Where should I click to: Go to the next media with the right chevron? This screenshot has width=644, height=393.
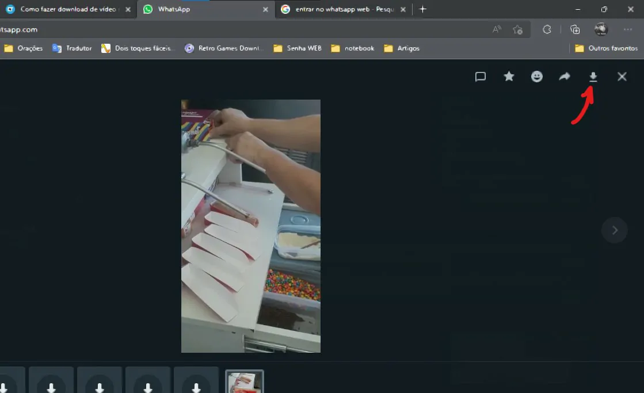615,230
